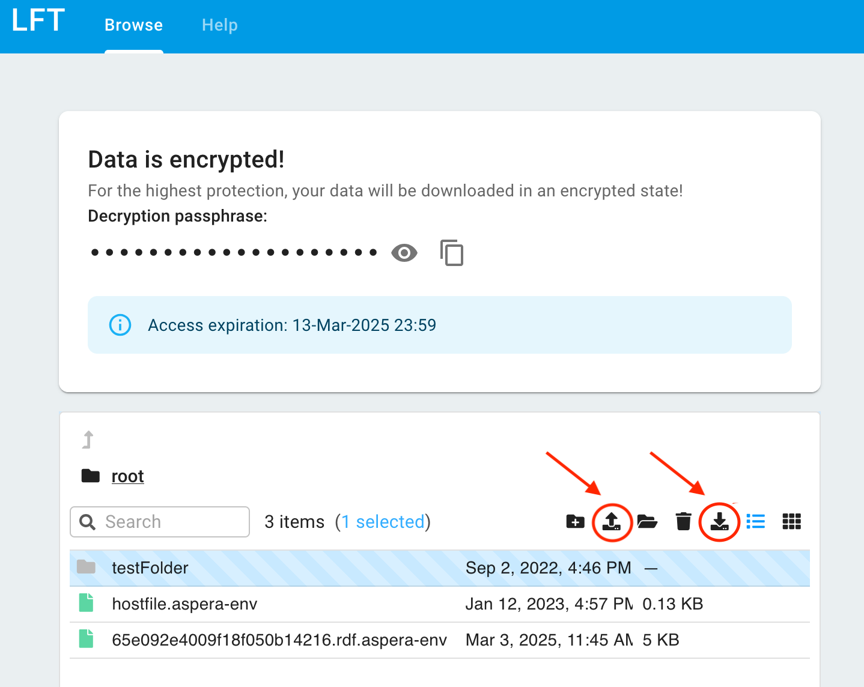This screenshot has height=687, width=864.
Task: Reveal passphrase with the eye icon
Action: pos(404,253)
